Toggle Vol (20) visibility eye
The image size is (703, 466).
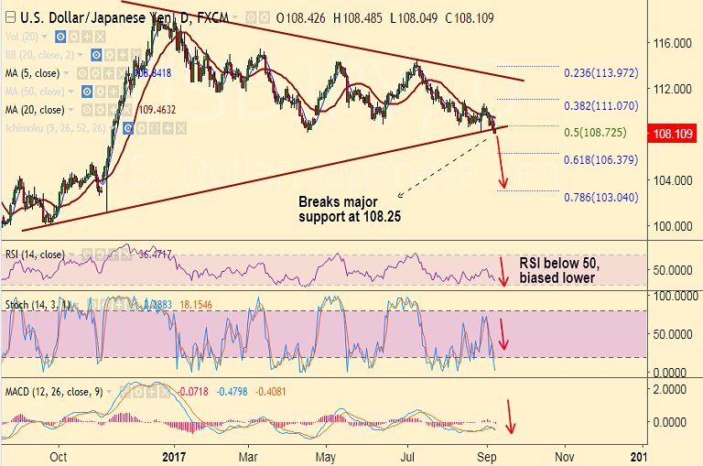pyautogui.click(x=60, y=37)
